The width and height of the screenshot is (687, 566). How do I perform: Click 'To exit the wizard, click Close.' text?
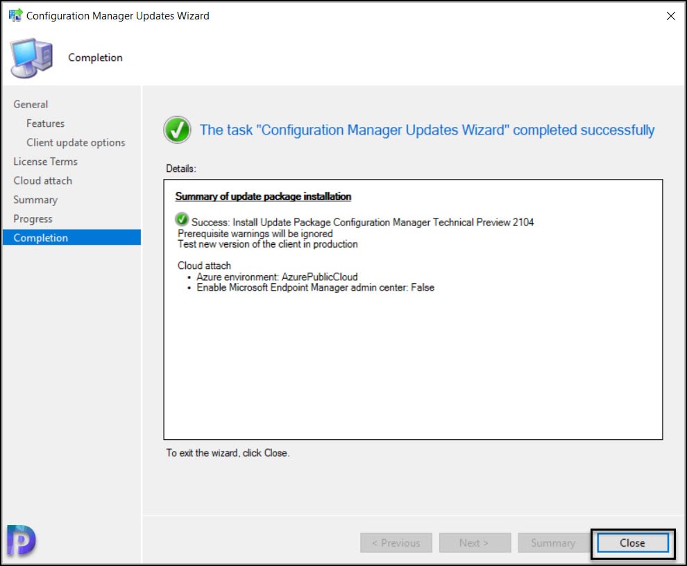(x=228, y=453)
